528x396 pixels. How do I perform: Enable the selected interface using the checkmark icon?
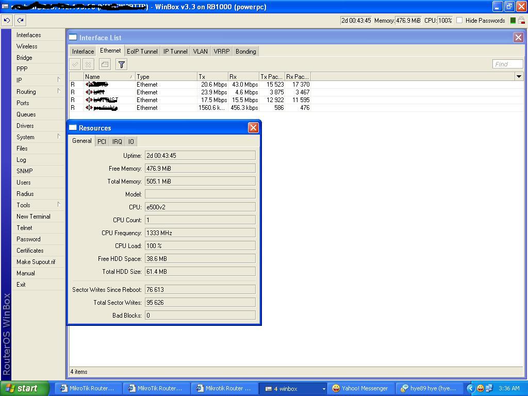point(75,64)
